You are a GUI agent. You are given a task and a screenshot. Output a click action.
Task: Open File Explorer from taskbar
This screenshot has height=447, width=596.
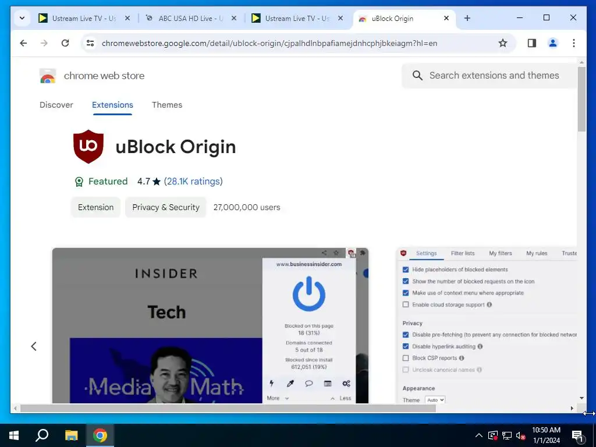pos(71,435)
